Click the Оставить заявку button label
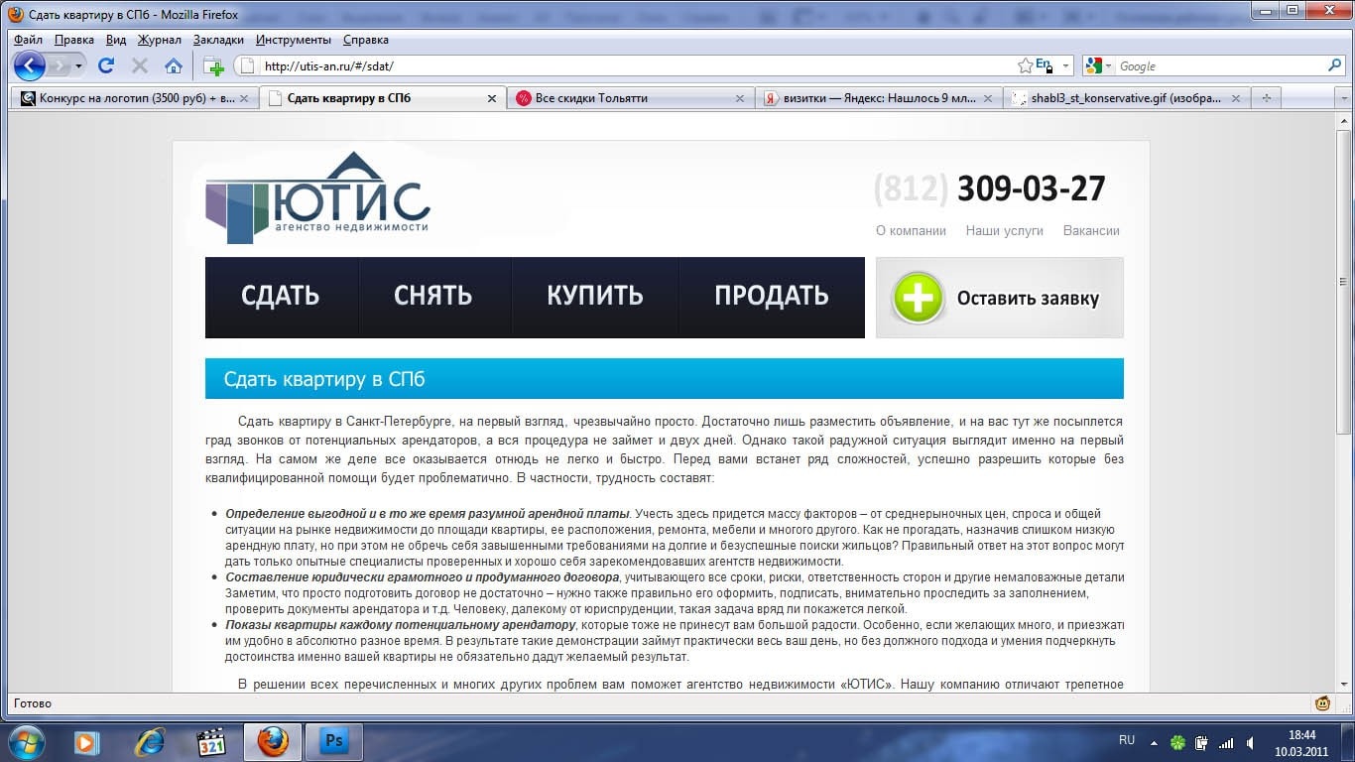 [x=1028, y=299]
